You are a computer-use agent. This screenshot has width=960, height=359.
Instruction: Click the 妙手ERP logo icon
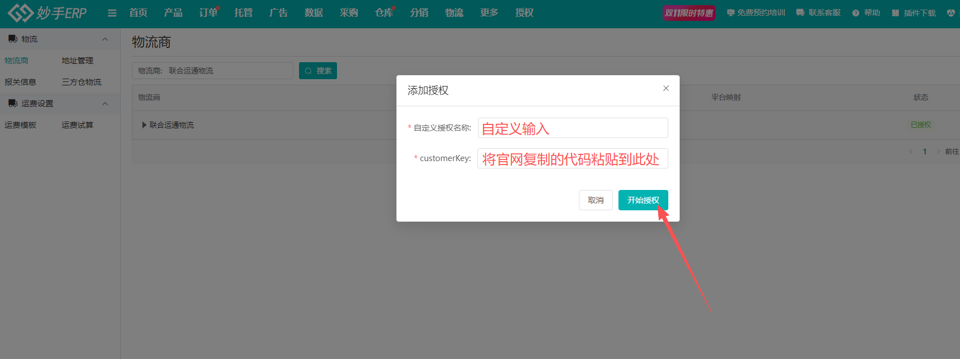(x=20, y=13)
